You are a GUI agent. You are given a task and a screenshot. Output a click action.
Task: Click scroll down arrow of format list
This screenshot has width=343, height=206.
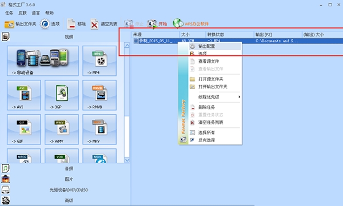127,160
